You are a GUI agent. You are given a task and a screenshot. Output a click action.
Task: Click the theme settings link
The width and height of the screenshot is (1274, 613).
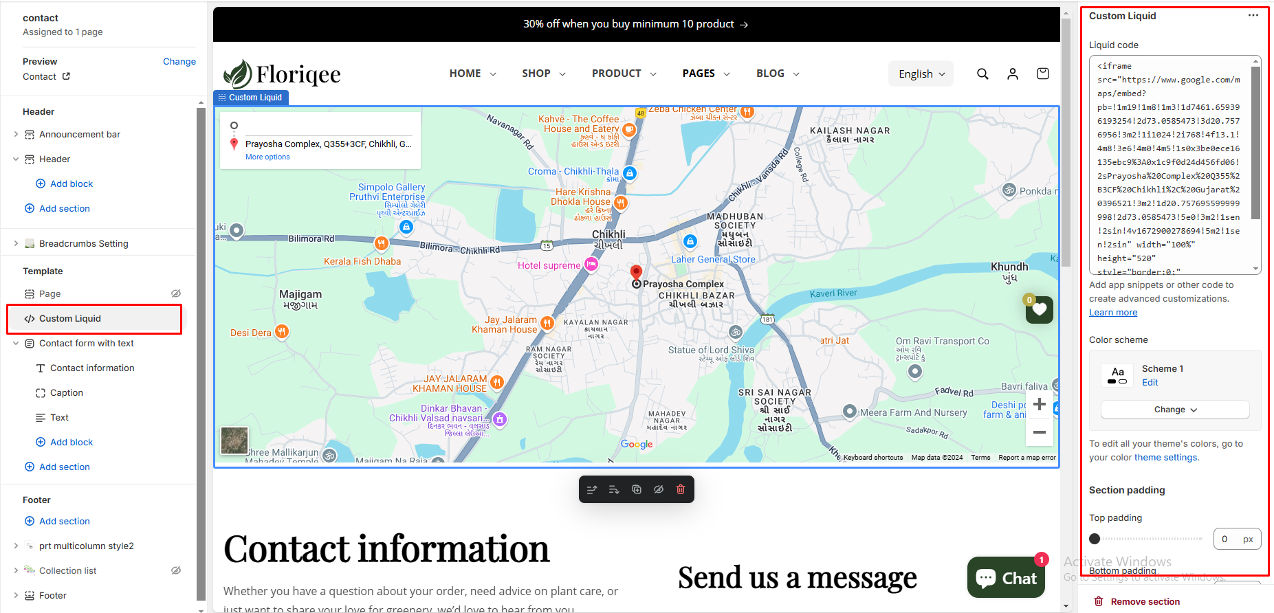click(x=1165, y=458)
